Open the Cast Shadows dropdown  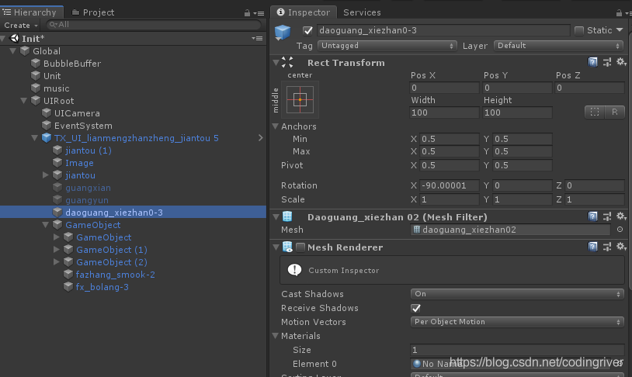[517, 294]
